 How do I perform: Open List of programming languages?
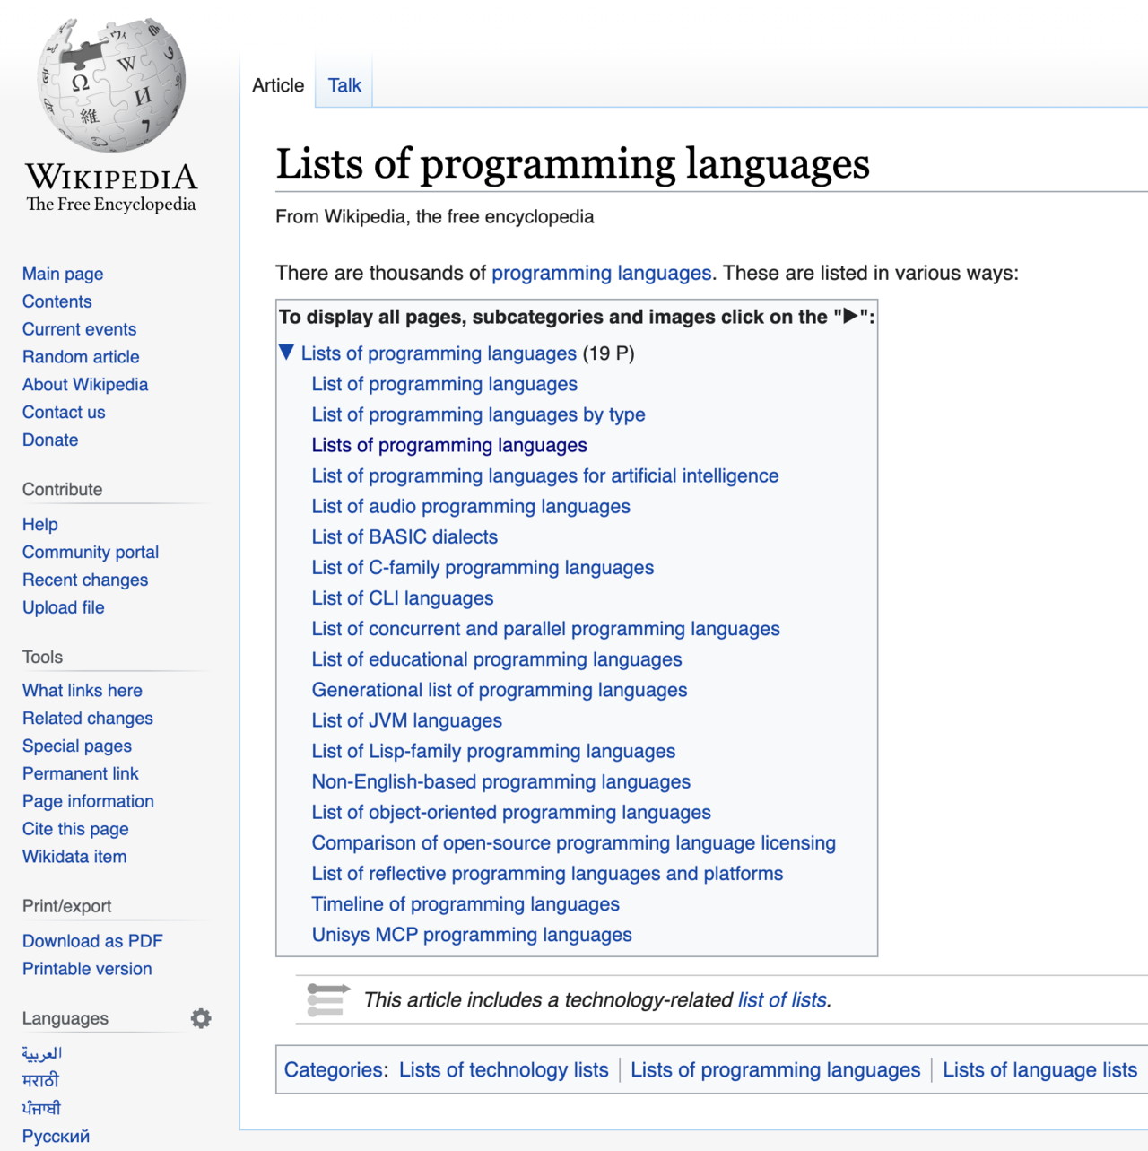tap(445, 384)
